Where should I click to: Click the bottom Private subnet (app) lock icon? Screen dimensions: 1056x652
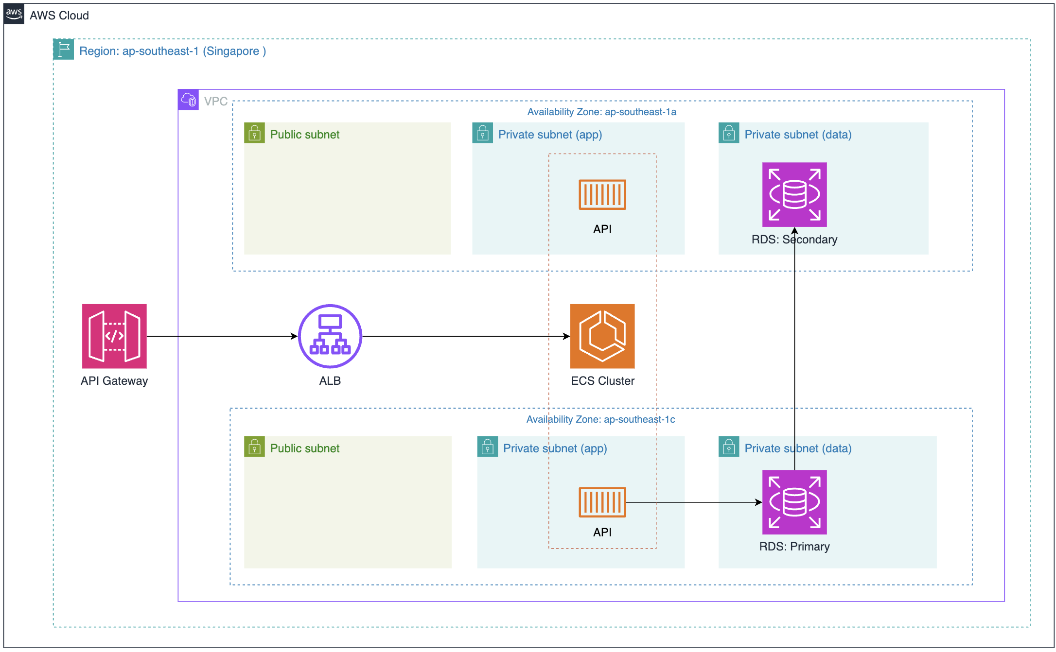tap(488, 446)
